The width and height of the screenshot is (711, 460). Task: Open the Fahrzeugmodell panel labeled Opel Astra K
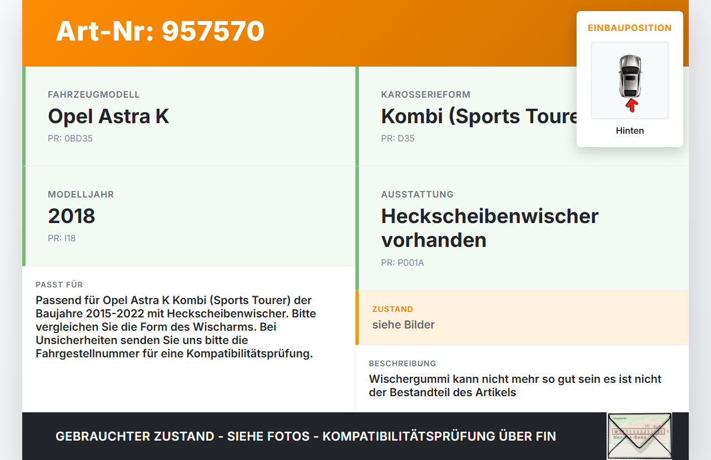pyautogui.click(x=109, y=116)
